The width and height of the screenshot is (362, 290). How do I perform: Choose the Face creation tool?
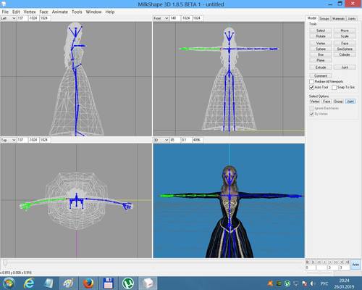point(345,43)
